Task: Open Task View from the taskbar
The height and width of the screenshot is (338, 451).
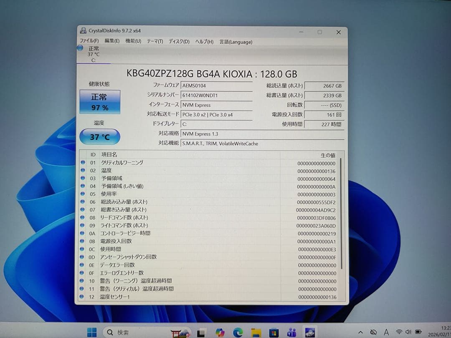Action: (x=201, y=333)
